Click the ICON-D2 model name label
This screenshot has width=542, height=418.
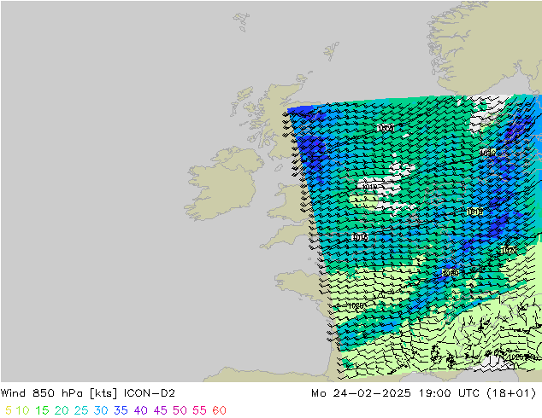[150, 393]
